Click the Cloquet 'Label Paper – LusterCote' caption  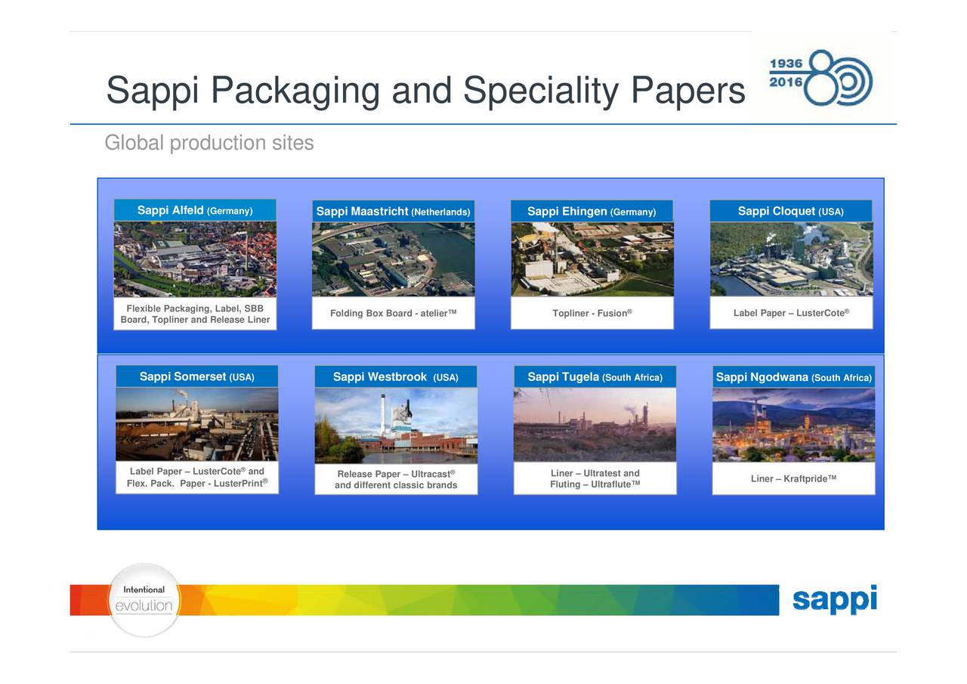[x=791, y=313]
